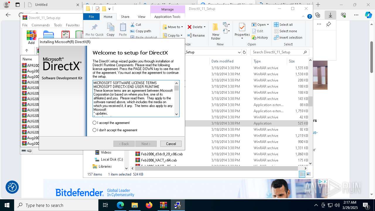Click History in the ribbon
The width and height of the screenshot is (375, 211).
click(x=260, y=38)
